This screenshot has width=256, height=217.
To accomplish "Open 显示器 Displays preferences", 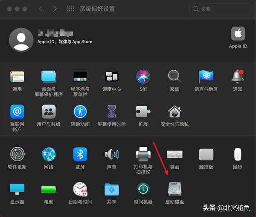I will pos(17,189).
